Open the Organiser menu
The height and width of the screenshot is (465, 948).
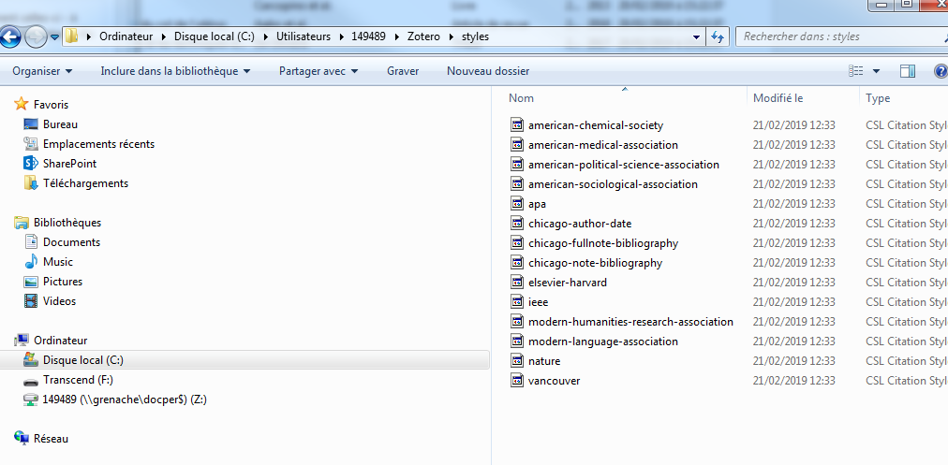(x=42, y=71)
